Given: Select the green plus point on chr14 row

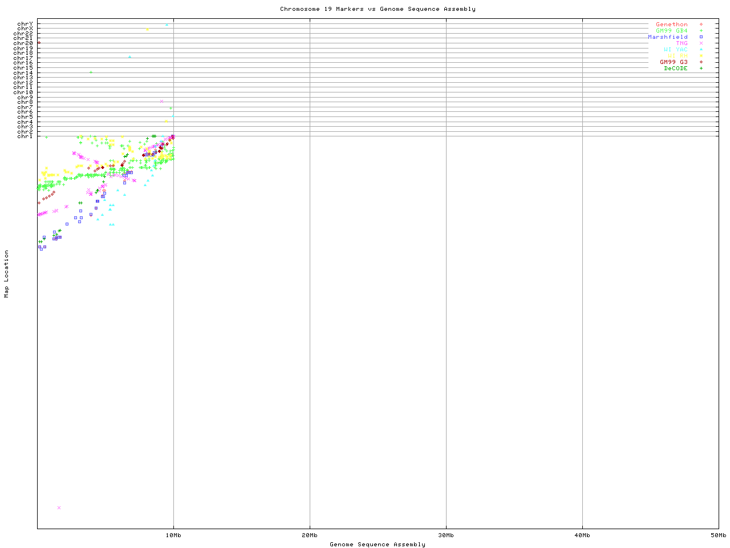Looking at the screenshot, I should 91,72.
